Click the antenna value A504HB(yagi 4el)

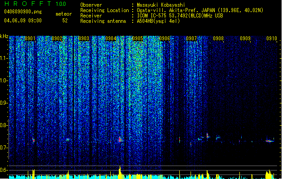(x=158, y=21)
